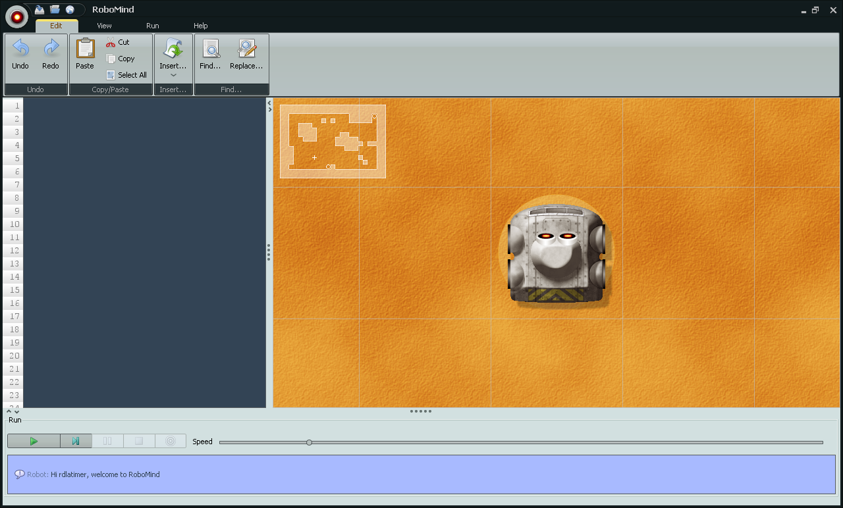Open the Find dialog
Screen dimensions: 843x508
click(211, 55)
